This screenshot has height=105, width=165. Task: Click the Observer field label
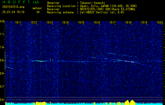(x=53, y=3)
